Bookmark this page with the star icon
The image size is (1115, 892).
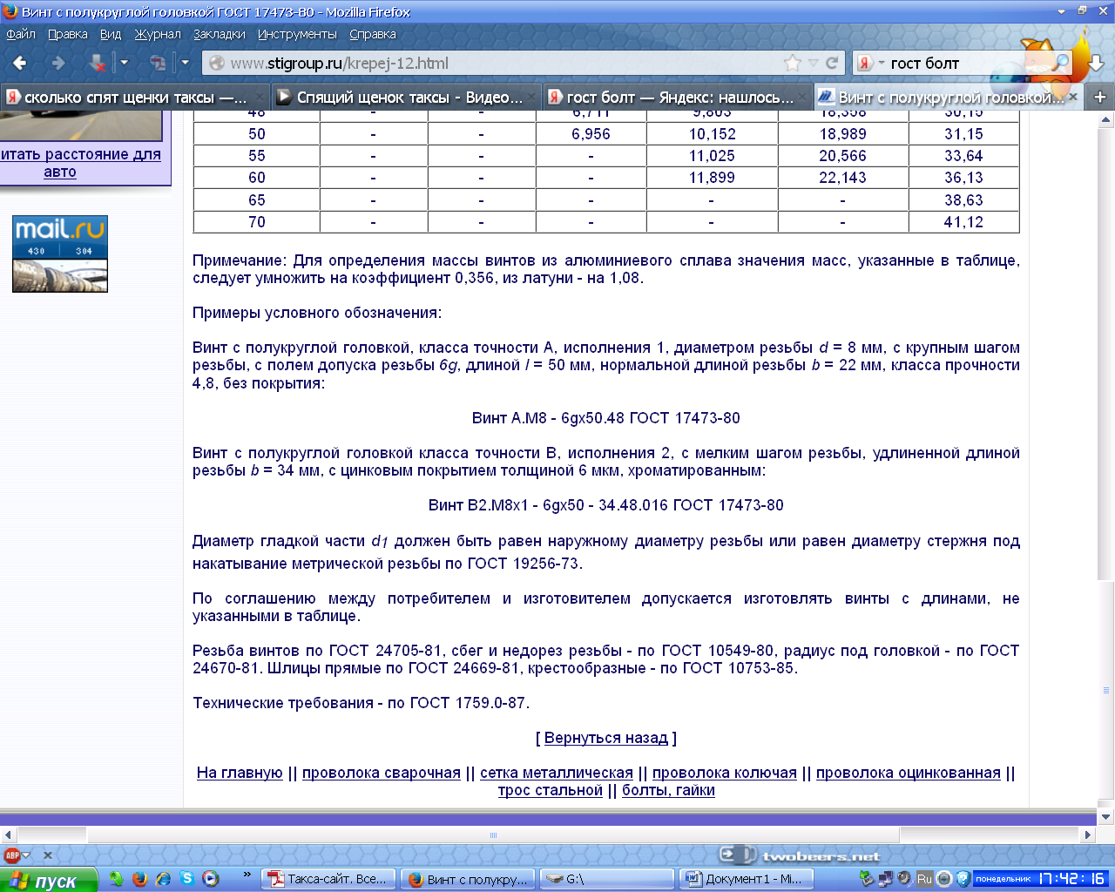point(793,63)
